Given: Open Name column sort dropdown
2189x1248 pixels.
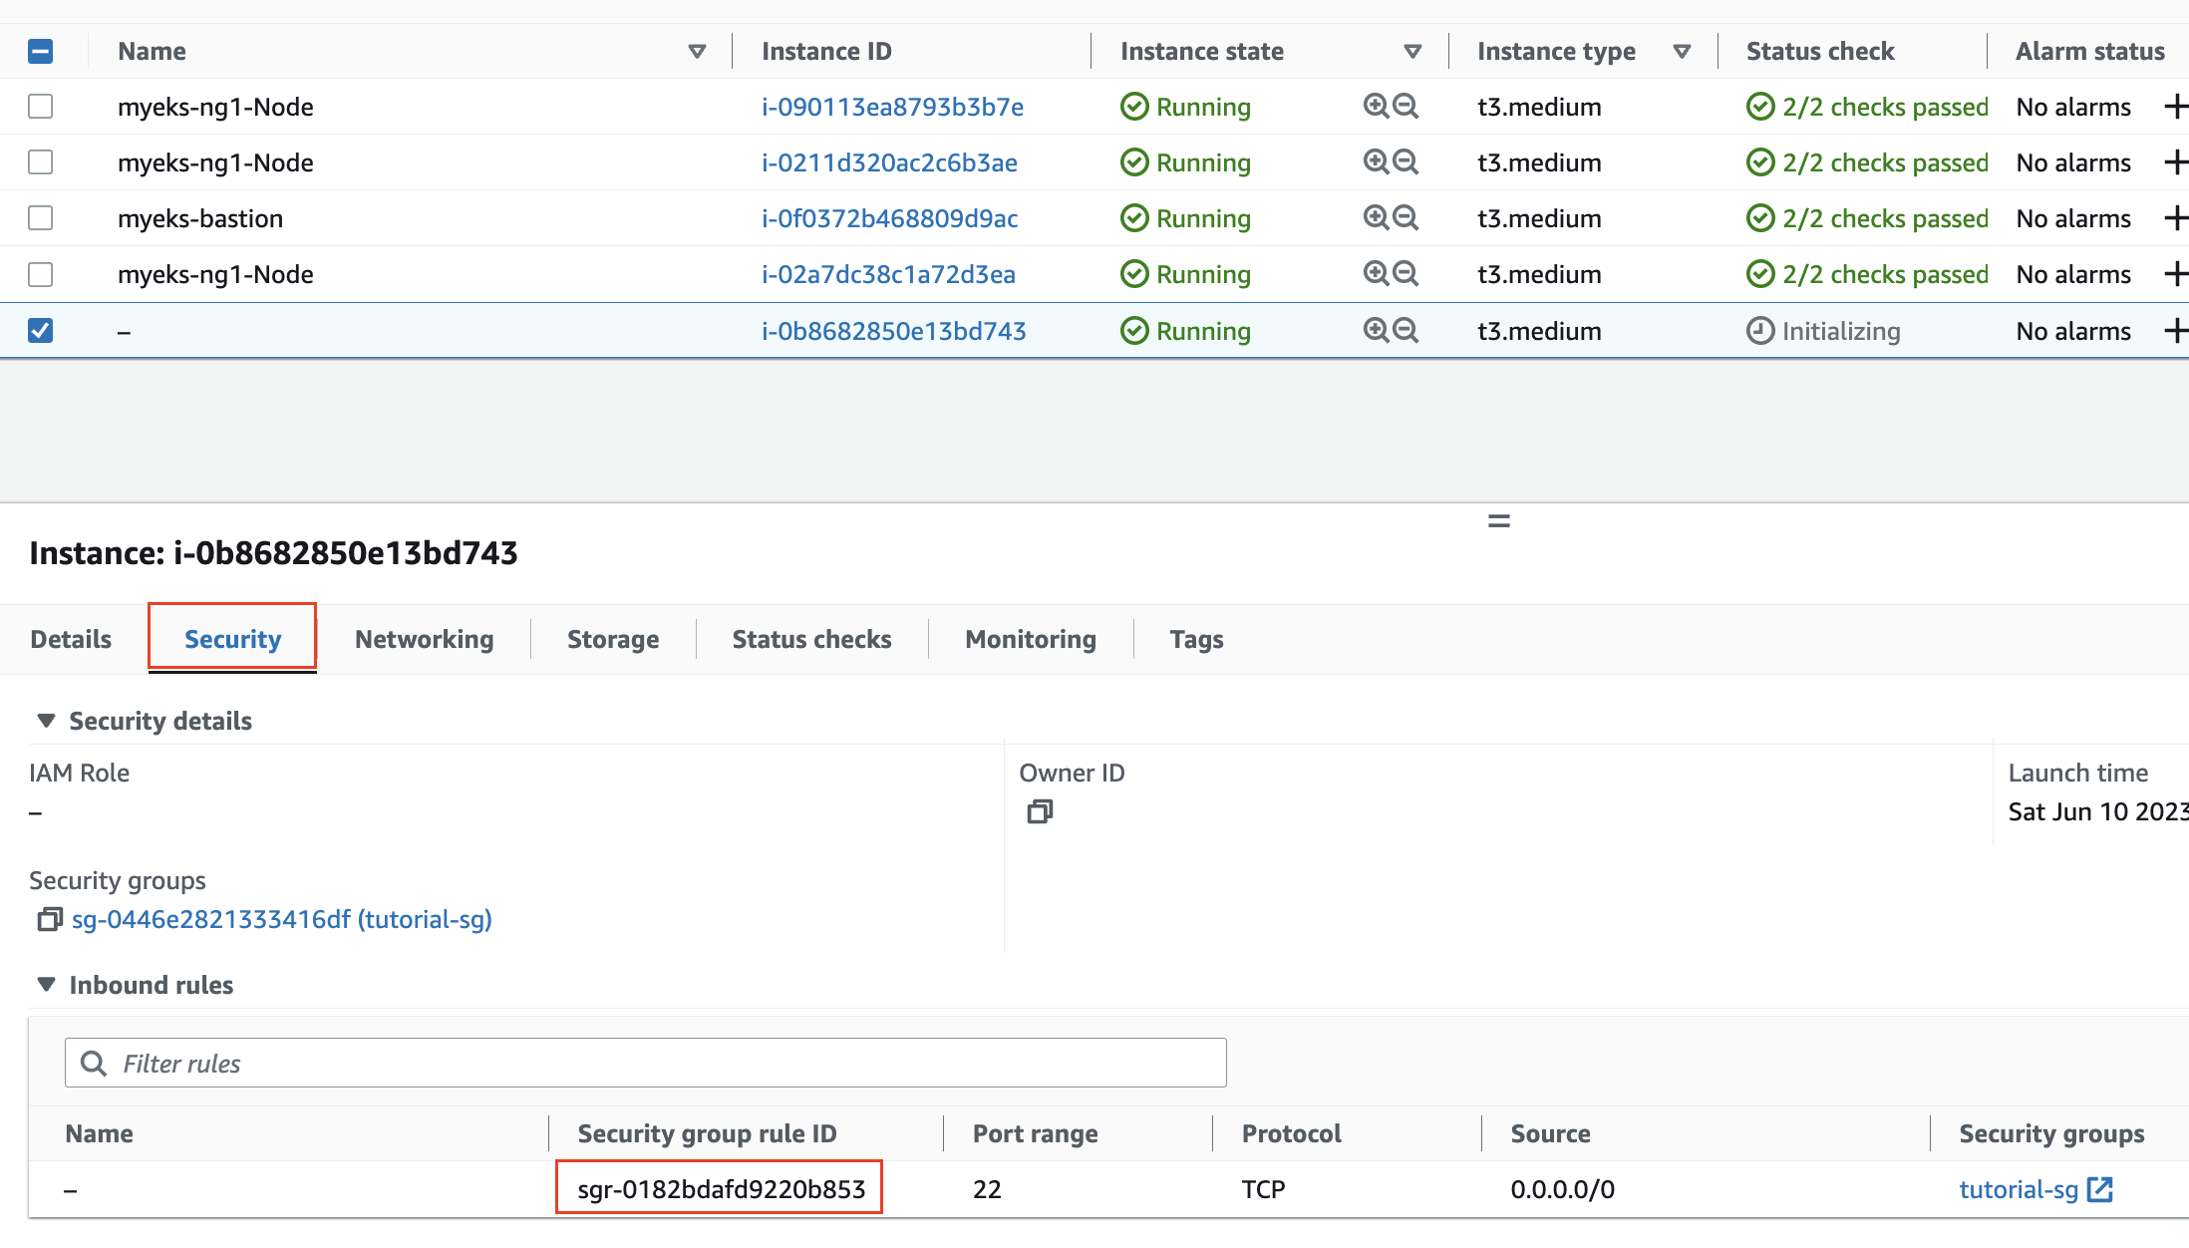Looking at the screenshot, I should pos(697,51).
